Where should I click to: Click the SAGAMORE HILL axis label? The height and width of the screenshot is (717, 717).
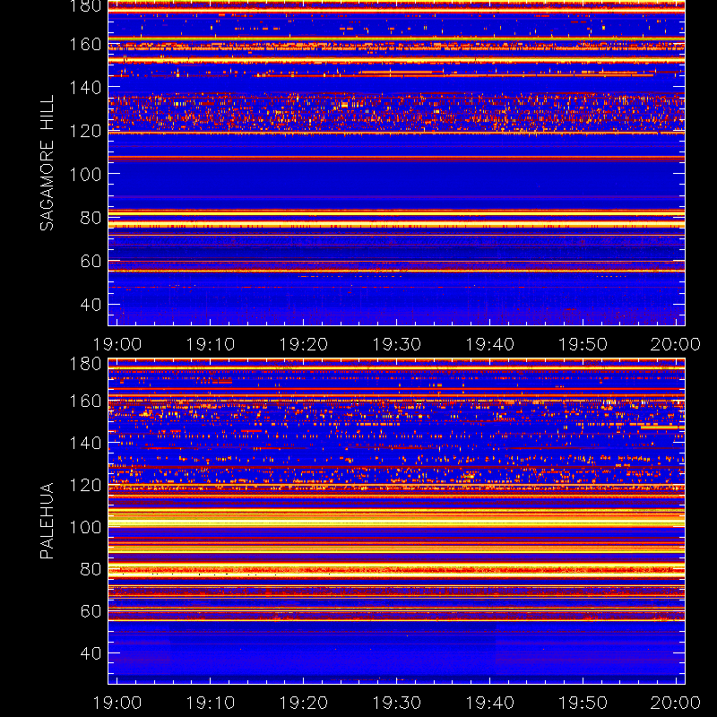48,163
